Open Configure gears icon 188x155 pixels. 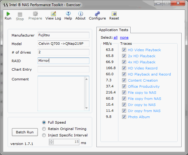pyautogui.click(x=97, y=14)
